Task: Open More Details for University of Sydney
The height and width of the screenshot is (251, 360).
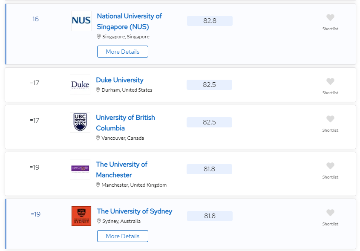Action: (123, 236)
